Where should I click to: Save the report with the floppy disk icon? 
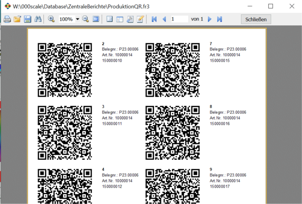click(x=28, y=19)
